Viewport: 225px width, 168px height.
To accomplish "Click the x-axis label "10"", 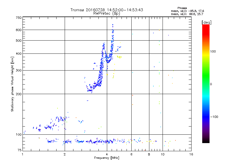I will tap(163, 154).
